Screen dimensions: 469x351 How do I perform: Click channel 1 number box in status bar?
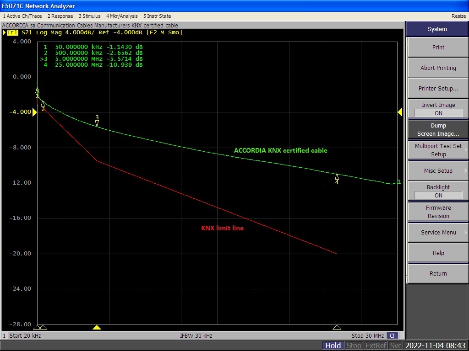pos(4,335)
